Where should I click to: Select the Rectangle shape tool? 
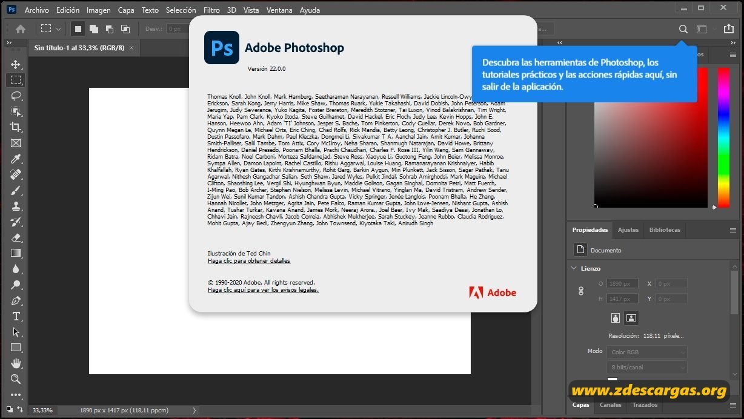(x=16, y=348)
